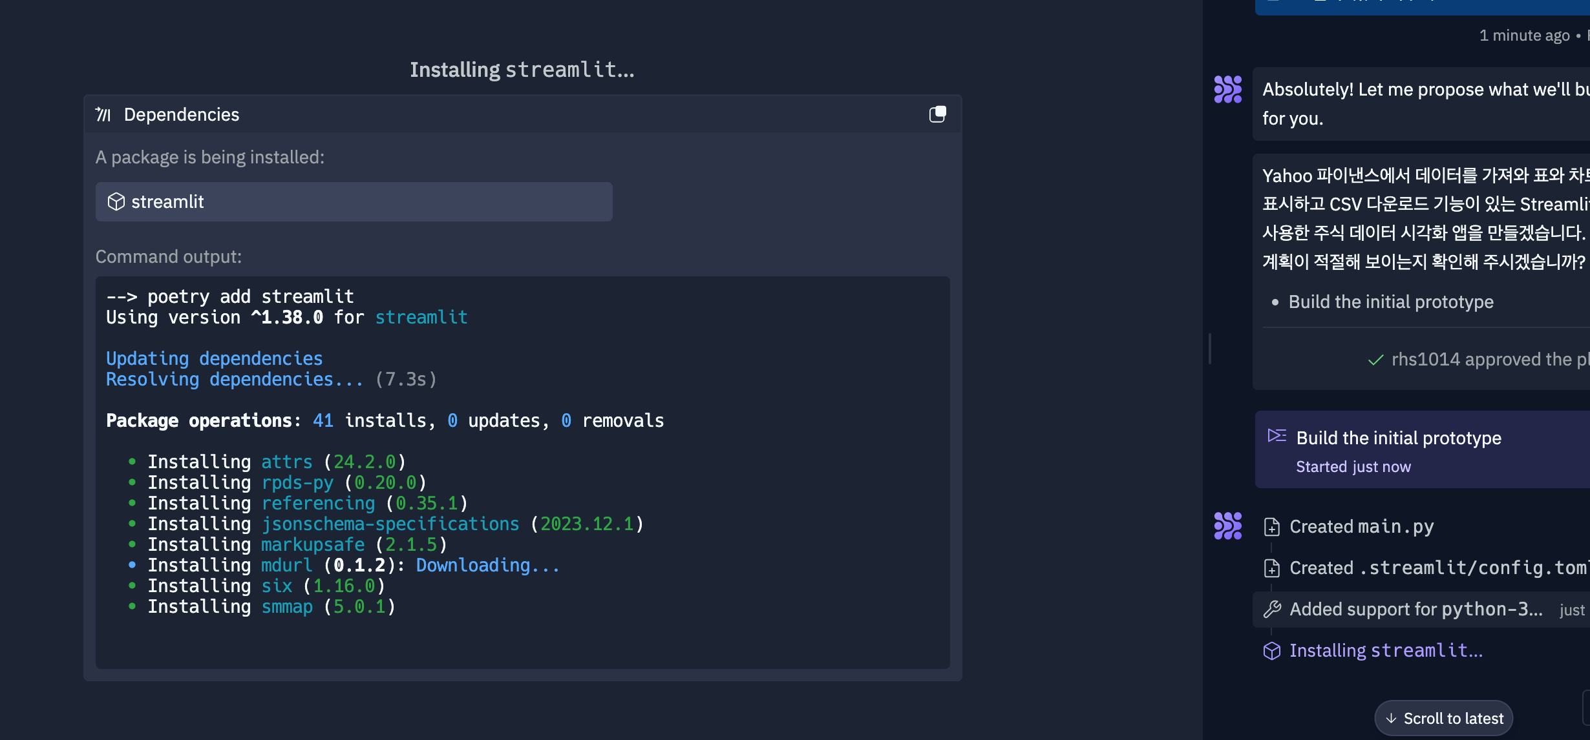Click the package cube icon beside streamlit
This screenshot has height=740, width=1590.
pyautogui.click(x=116, y=201)
